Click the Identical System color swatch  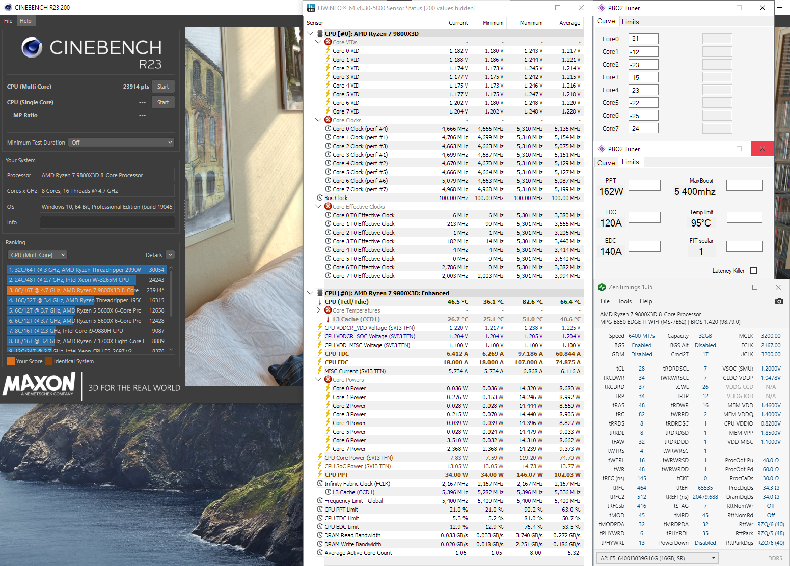pos(49,361)
